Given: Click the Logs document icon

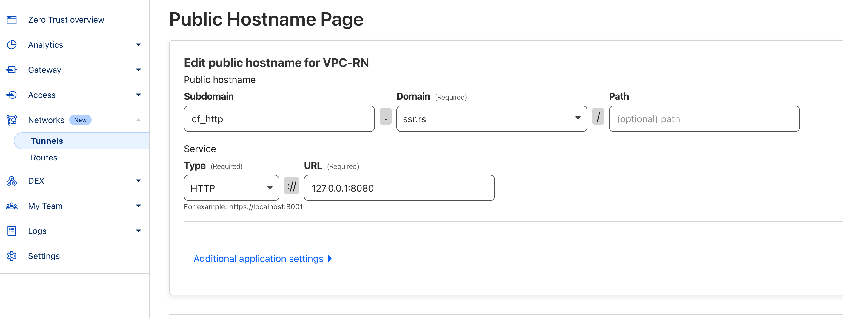Looking at the screenshot, I should 12,231.
